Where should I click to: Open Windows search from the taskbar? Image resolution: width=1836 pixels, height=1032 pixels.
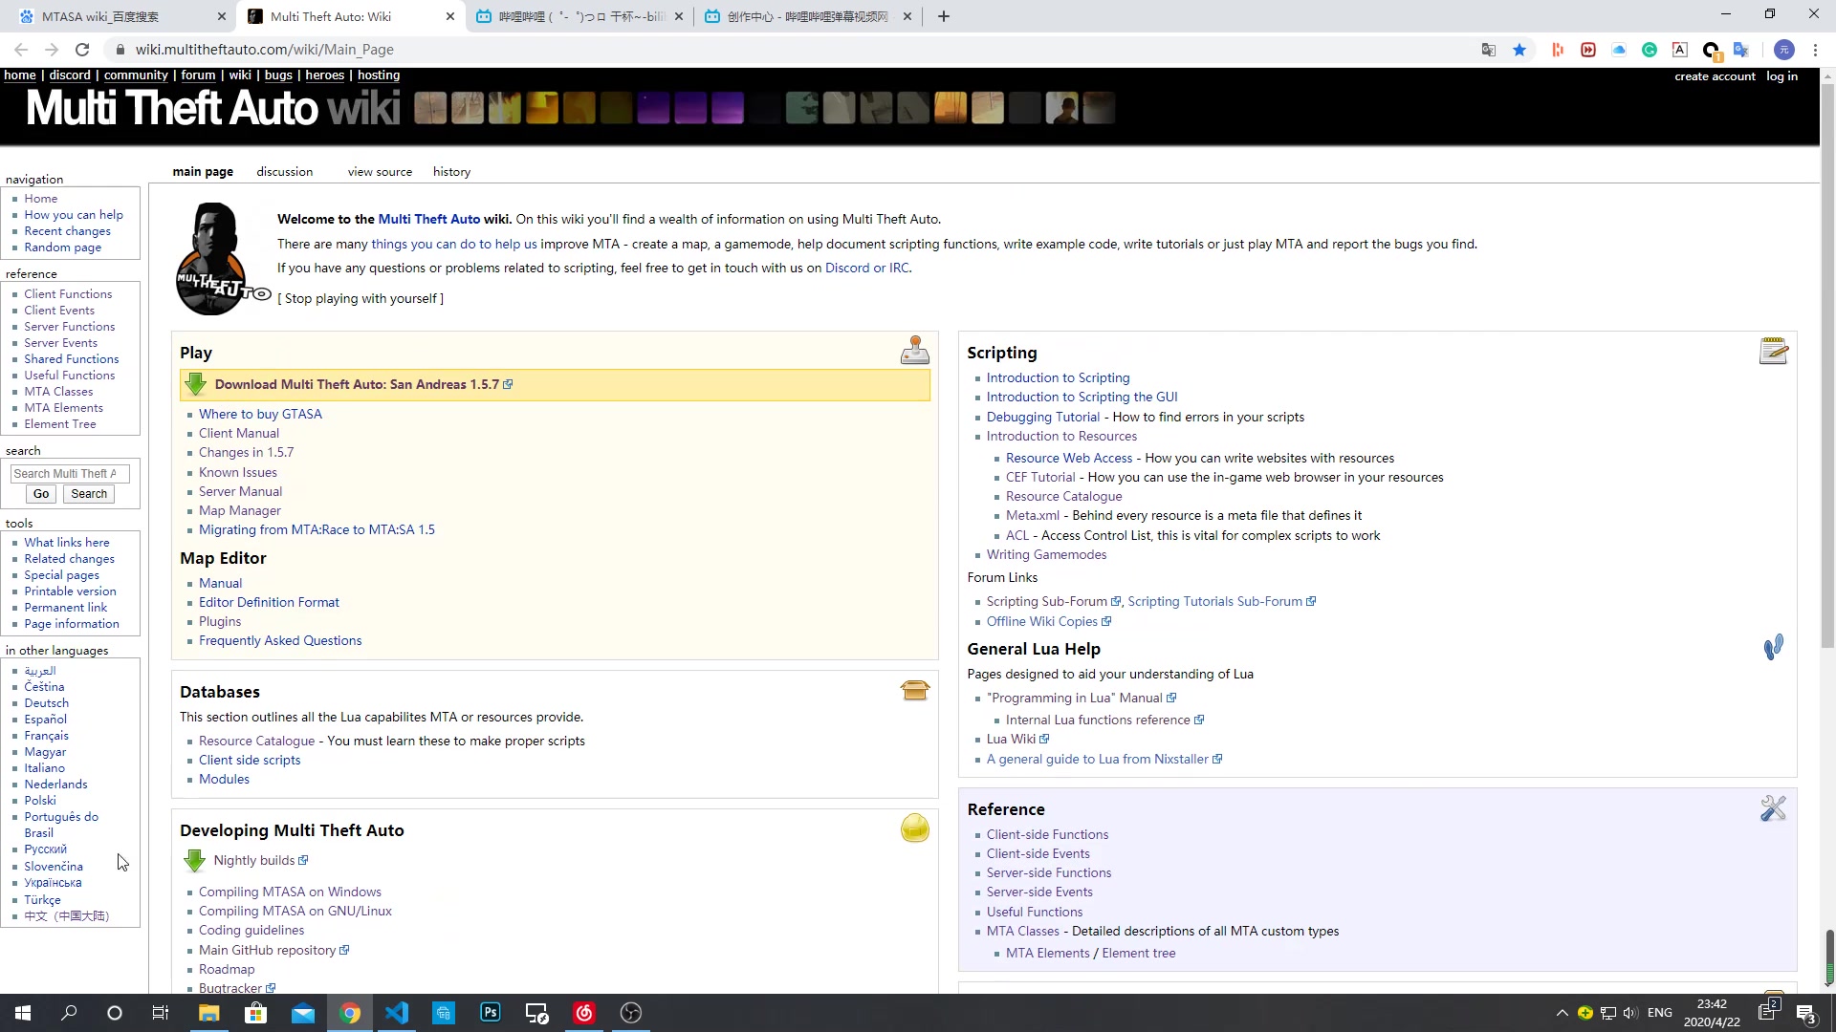[69, 1013]
